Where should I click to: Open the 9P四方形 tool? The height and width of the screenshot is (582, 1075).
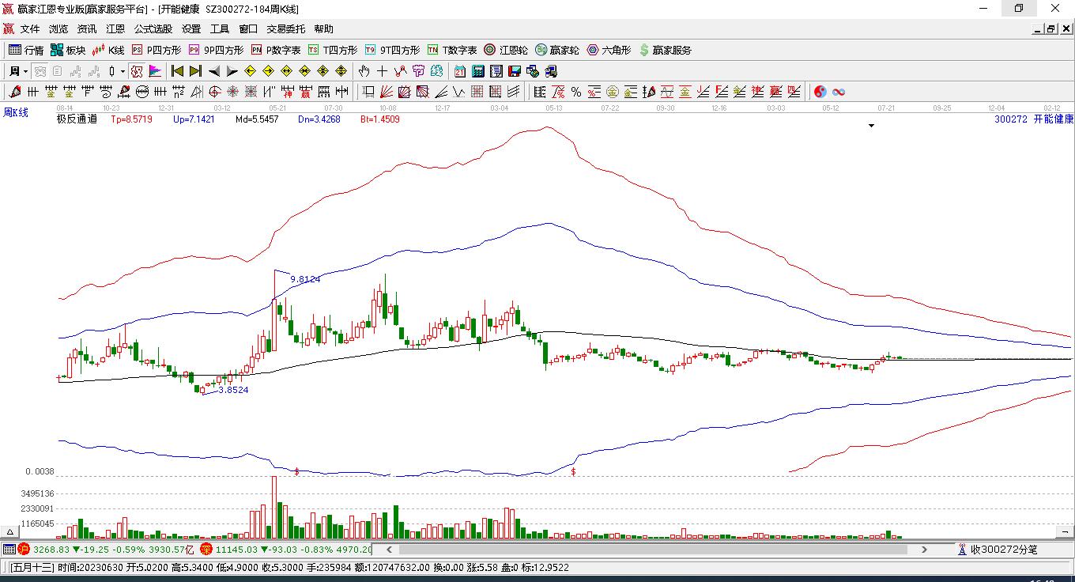216,50
